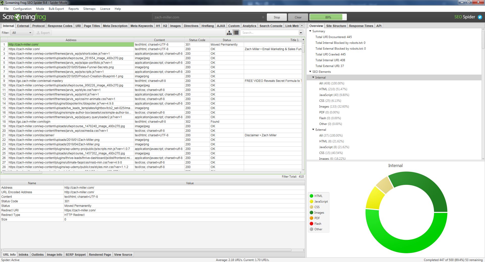Click the HTML legend green dot
This screenshot has height=262, width=485.
[x=311, y=196]
